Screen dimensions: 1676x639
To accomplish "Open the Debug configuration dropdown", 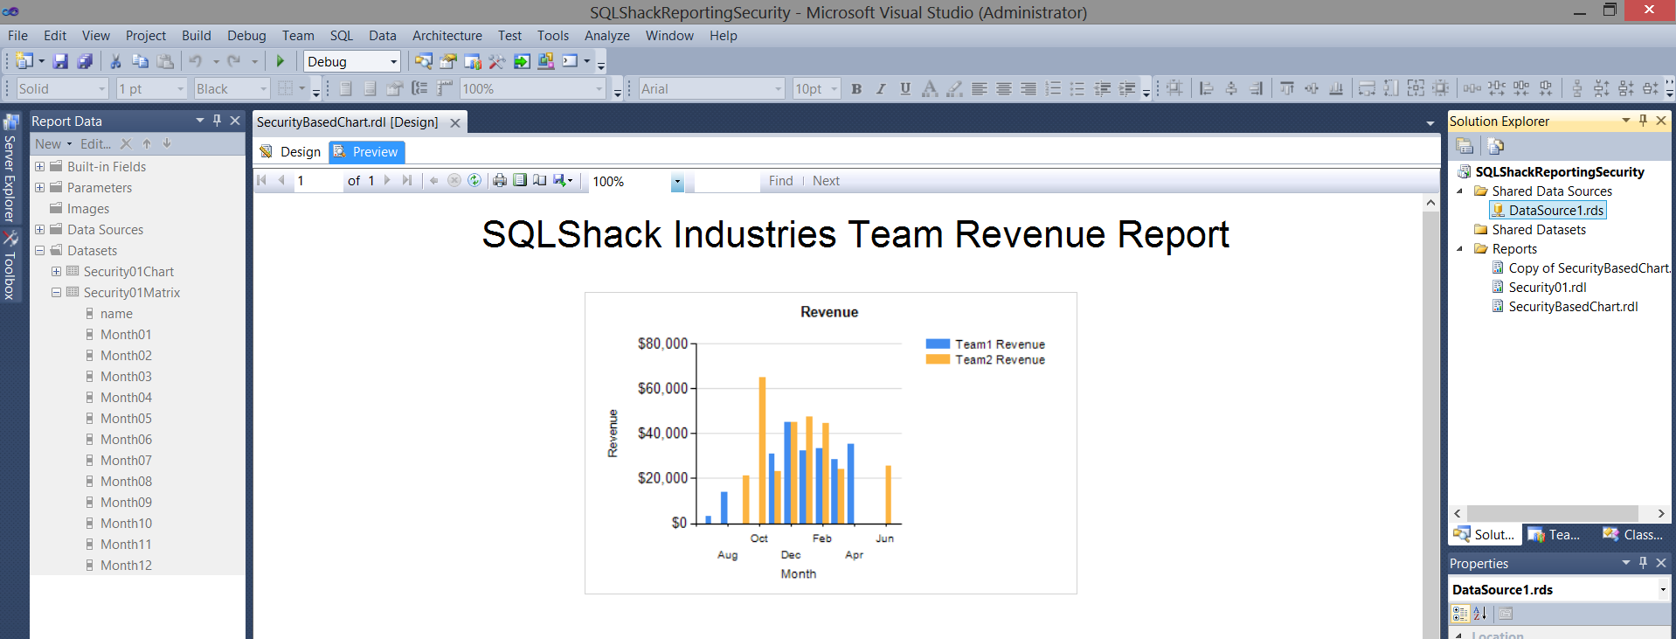I will tap(393, 61).
